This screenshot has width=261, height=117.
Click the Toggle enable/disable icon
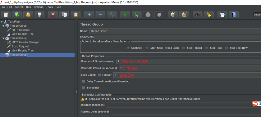[x=112, y=15]
